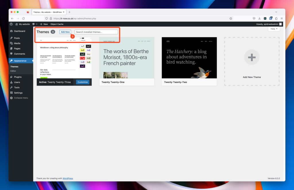
Task: Reload the current page
Action: coord(24,19)
